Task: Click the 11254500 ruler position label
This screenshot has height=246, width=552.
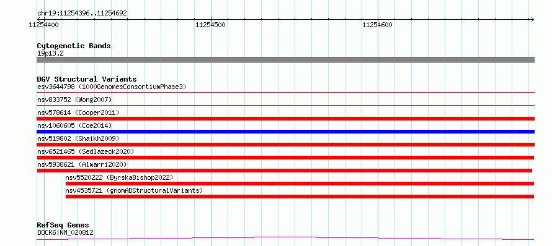Action: click(x=210, y=25)
